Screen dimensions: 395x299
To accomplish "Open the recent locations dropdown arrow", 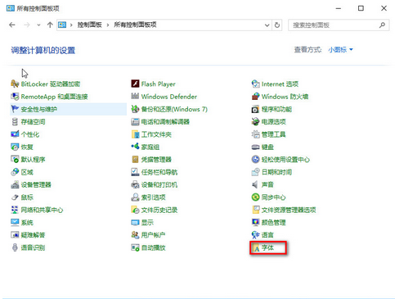I will tap(38, 25).
